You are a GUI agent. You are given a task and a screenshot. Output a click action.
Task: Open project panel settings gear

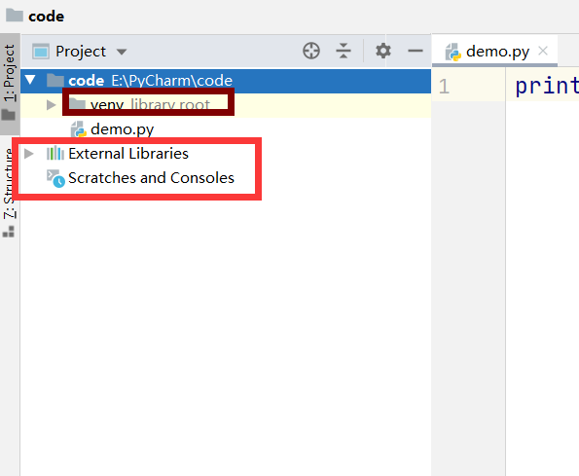pyautogui.click(x=383, y=51)
